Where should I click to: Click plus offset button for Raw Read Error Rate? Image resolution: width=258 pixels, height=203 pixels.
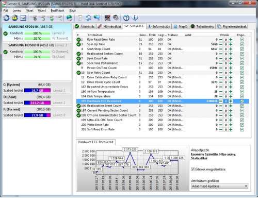coord(231,40)
